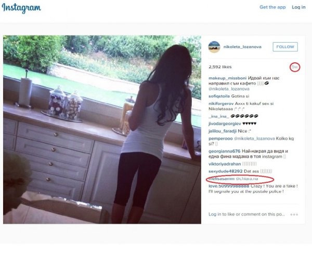Click the main post photo

[102, 130]
